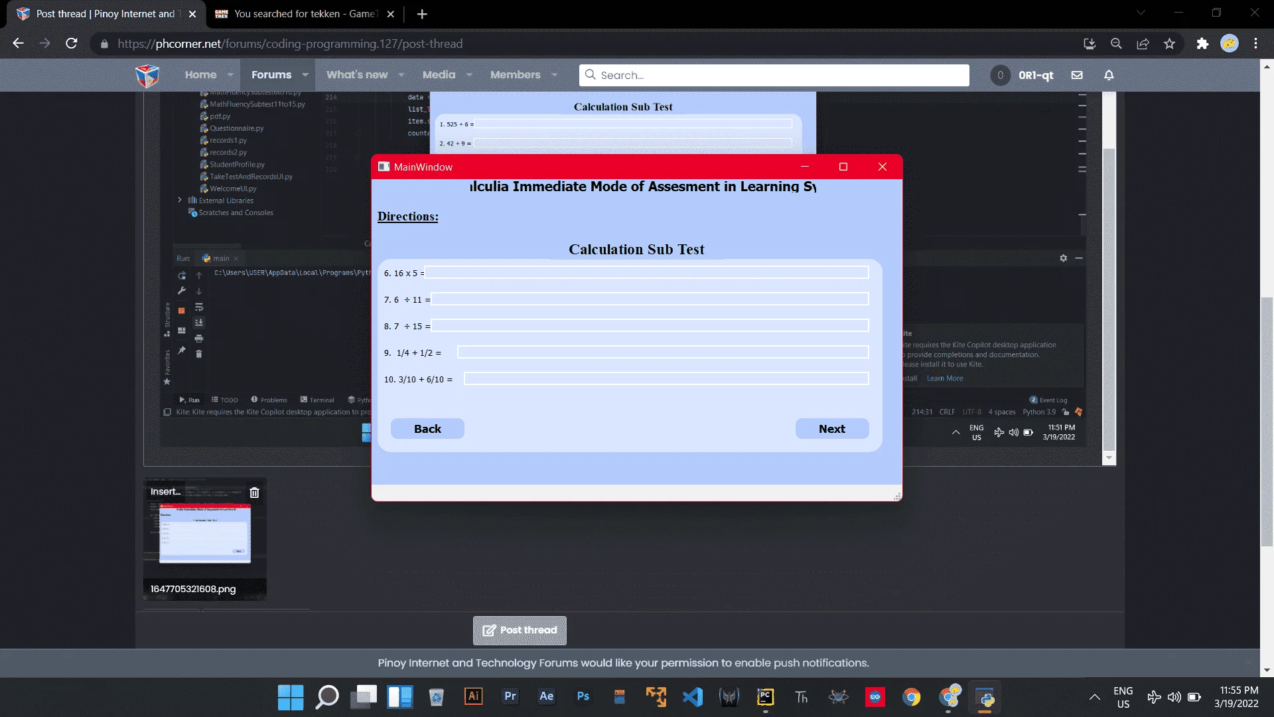
Task: Switch to the GameTrex tekken search tab
Action: coord(305,14)
